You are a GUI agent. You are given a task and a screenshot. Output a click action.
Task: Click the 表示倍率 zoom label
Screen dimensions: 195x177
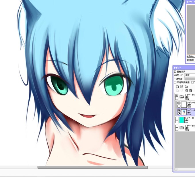[190, 56]
